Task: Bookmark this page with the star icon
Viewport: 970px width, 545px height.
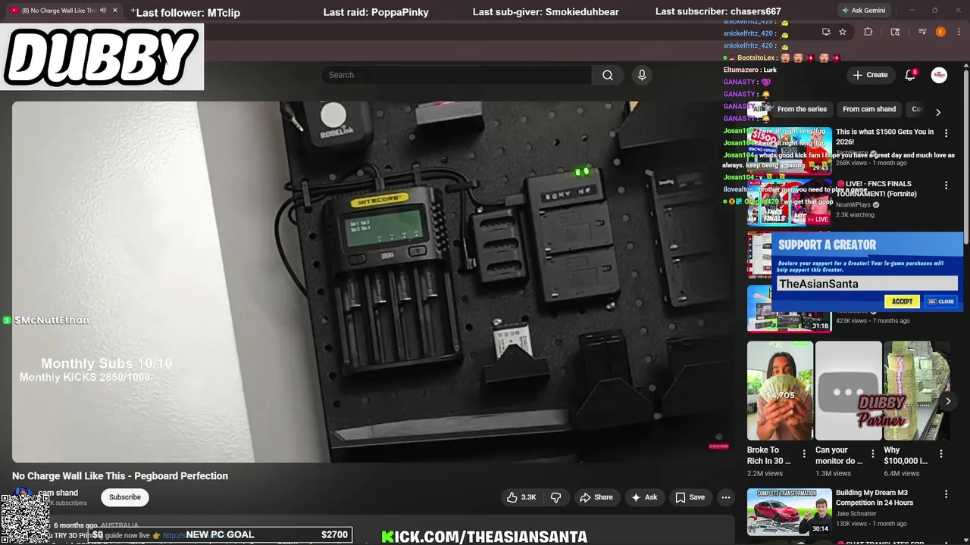Action: (x=843, y=32)
